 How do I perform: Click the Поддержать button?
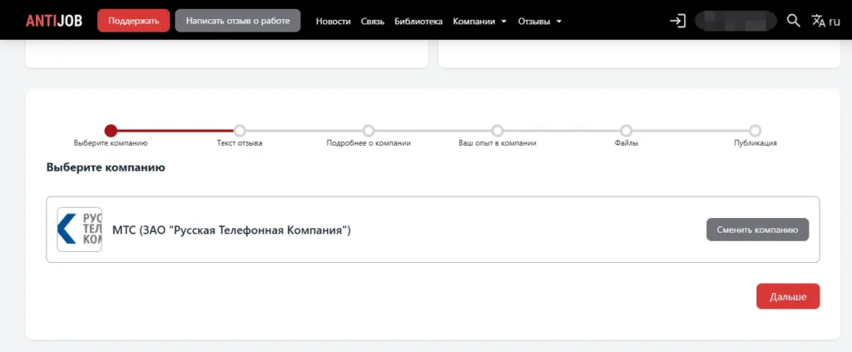point(134,21)
